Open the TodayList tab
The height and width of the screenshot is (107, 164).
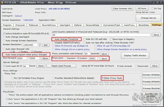[33, 25]
